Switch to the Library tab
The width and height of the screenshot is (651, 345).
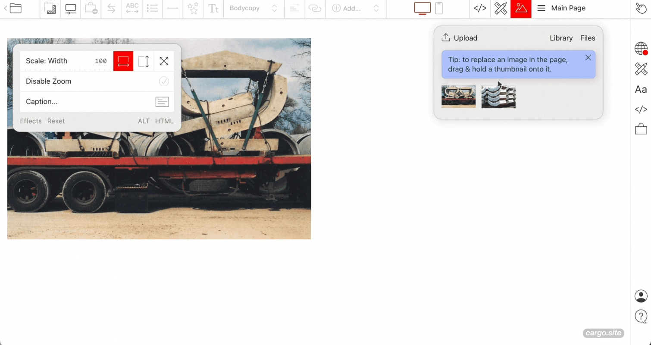pos(561,38)
